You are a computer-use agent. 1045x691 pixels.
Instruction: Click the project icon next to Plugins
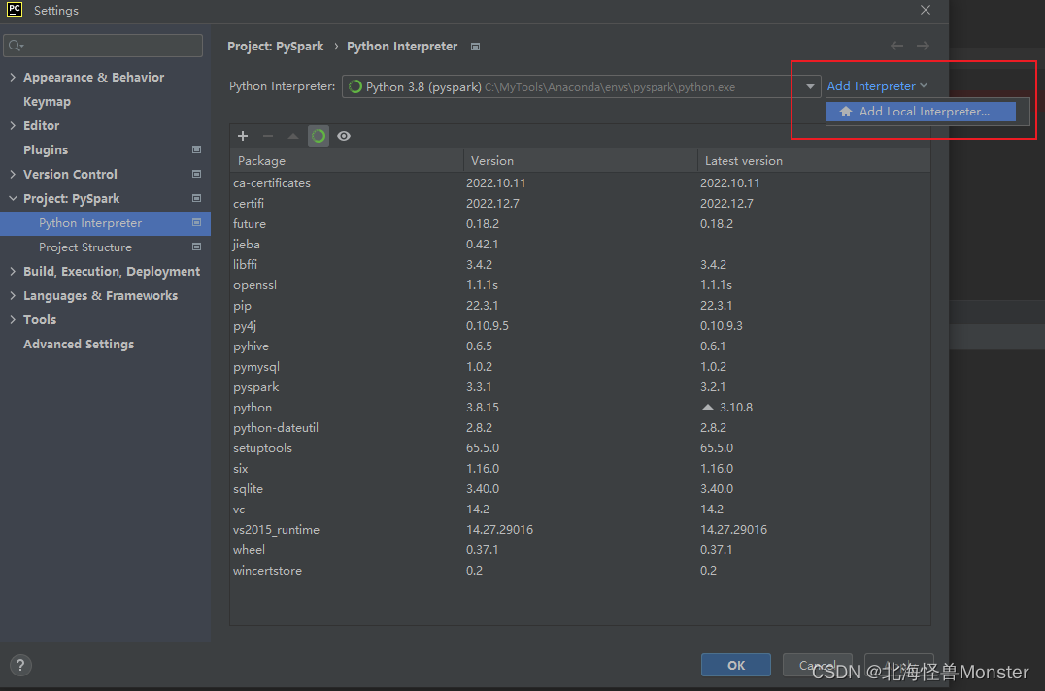pyautogui.click(x=196, y=149)
